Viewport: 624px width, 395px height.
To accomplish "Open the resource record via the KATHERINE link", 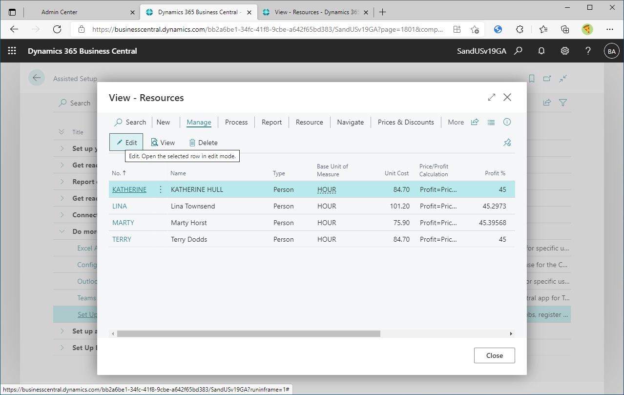I will tap(129, 189).
